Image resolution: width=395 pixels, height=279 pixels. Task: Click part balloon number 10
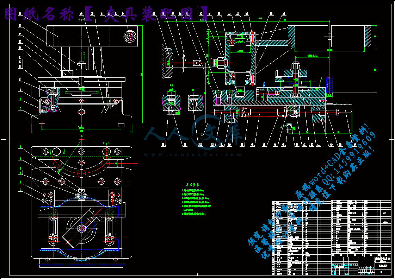[20, 80]
